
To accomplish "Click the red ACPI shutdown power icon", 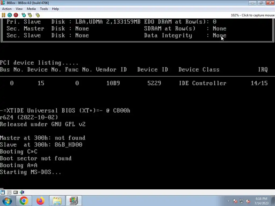I will [16, 15].
